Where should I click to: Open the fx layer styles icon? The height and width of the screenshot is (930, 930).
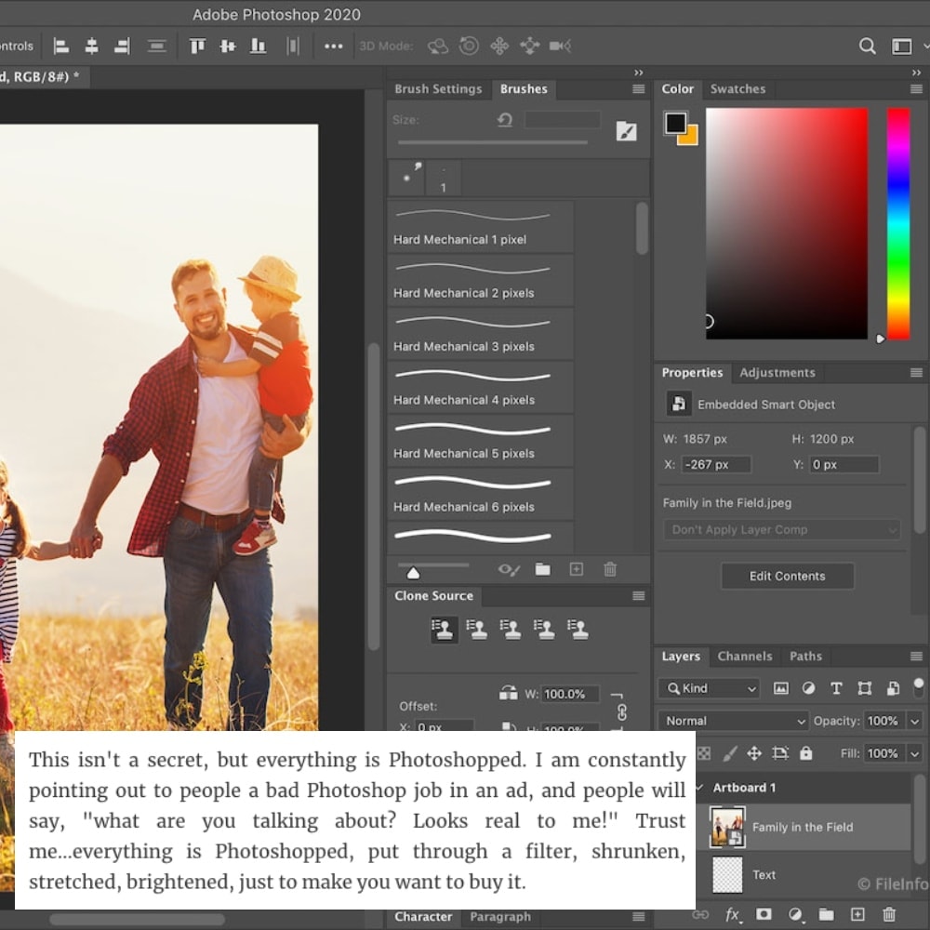coord(733,915)
